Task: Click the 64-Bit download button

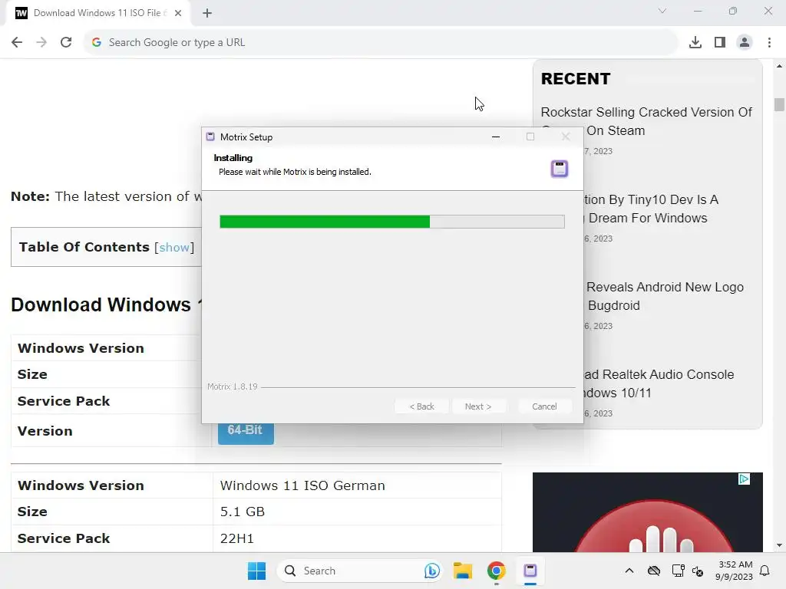Action: click(x=246, y=433)
